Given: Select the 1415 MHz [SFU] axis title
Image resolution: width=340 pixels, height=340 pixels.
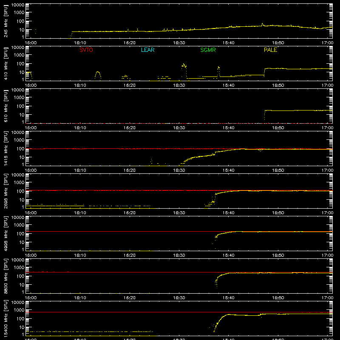Looking at the screenshot, I should (6, 148).
